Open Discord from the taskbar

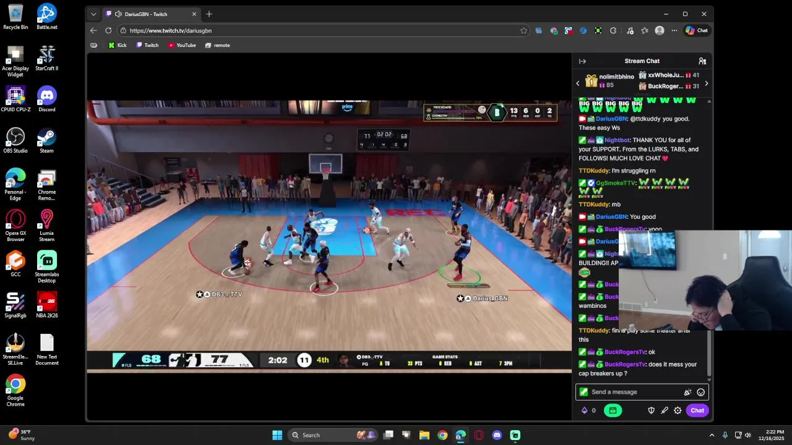pyautogui.click(x=497, y=435)
